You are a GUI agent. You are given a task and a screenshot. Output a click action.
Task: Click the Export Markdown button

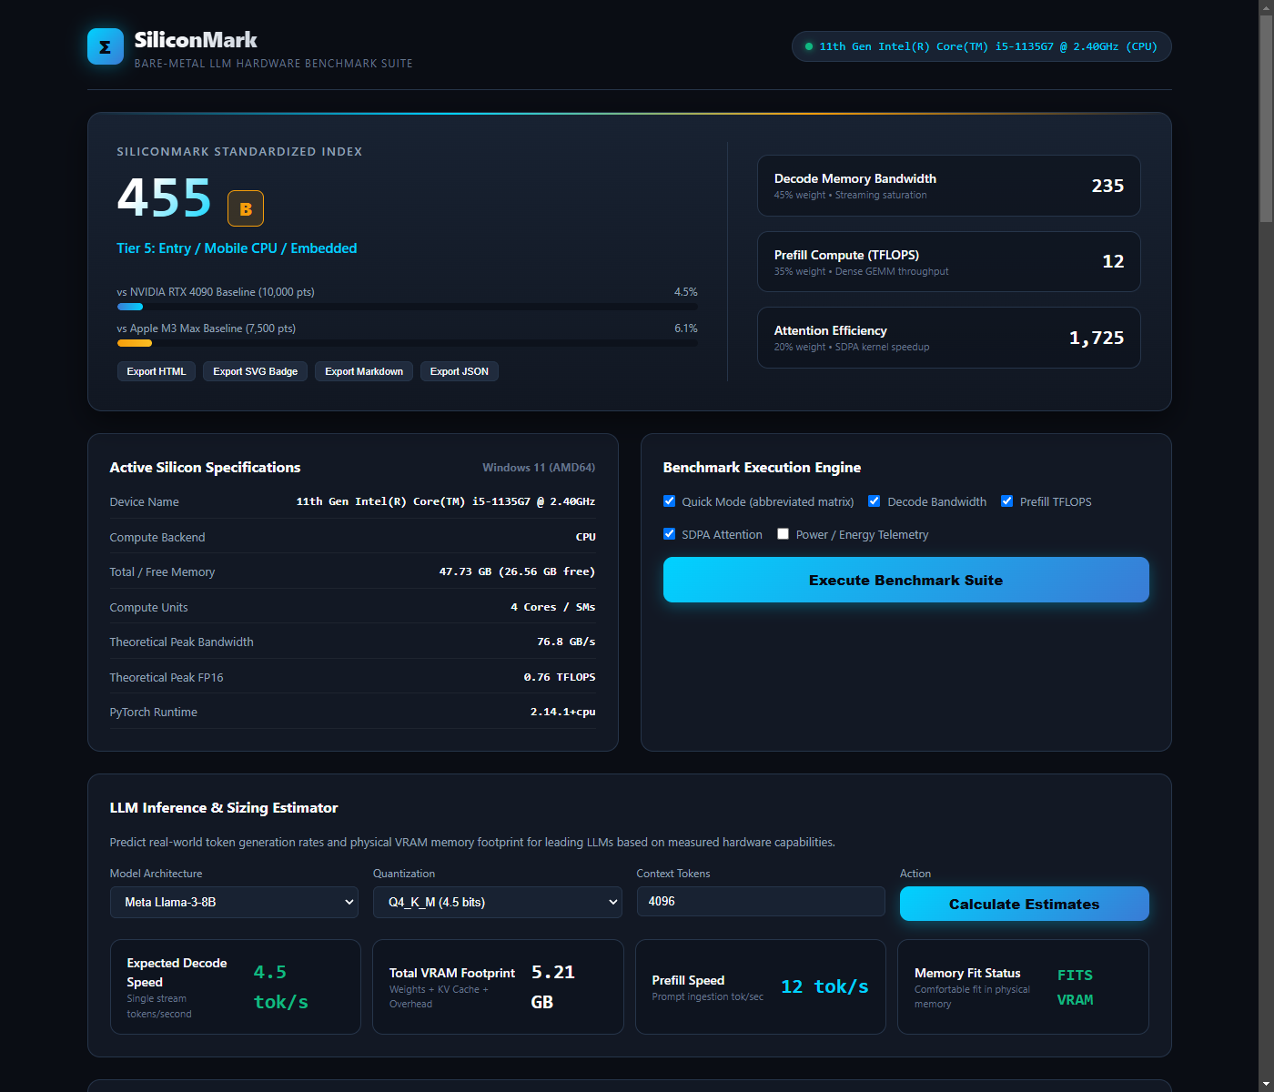364,371
